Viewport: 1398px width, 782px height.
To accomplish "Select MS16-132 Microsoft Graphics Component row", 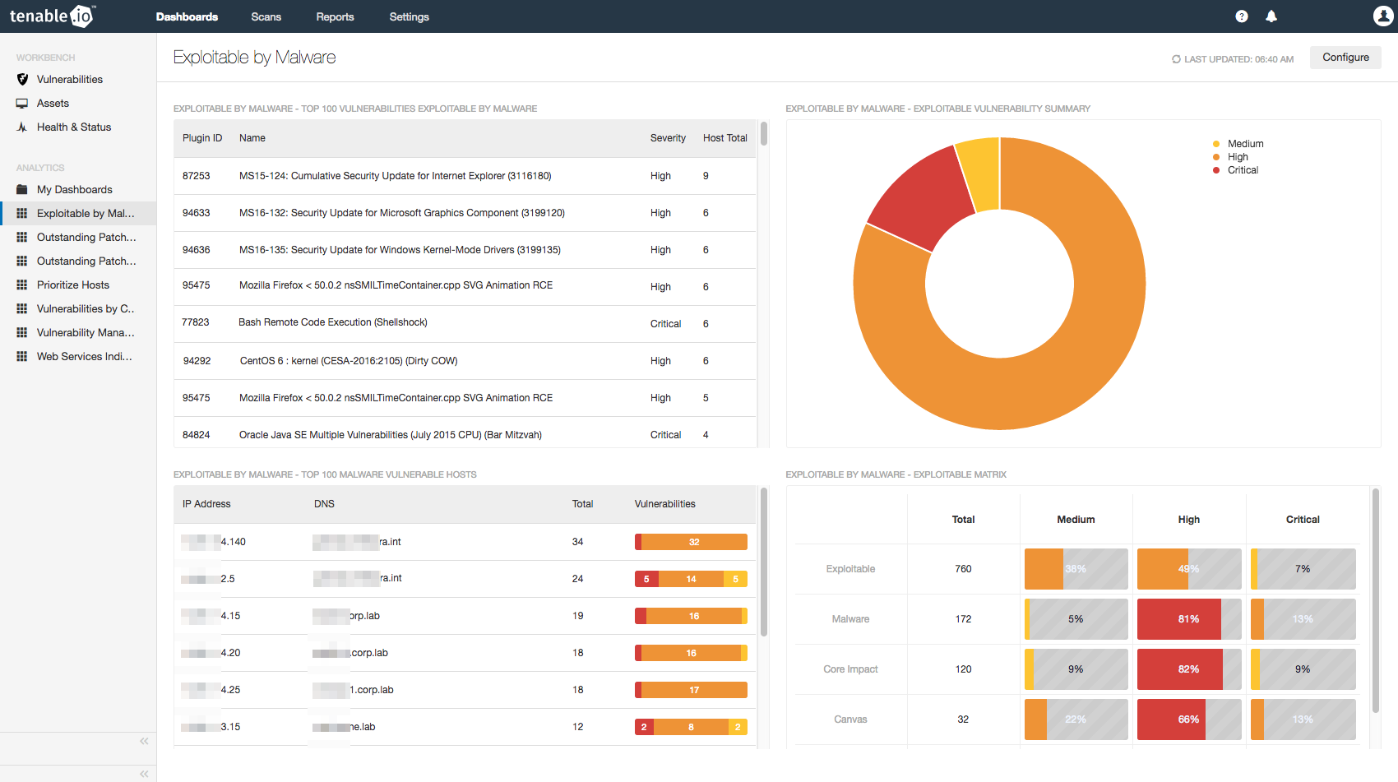I will pos(465,213).
